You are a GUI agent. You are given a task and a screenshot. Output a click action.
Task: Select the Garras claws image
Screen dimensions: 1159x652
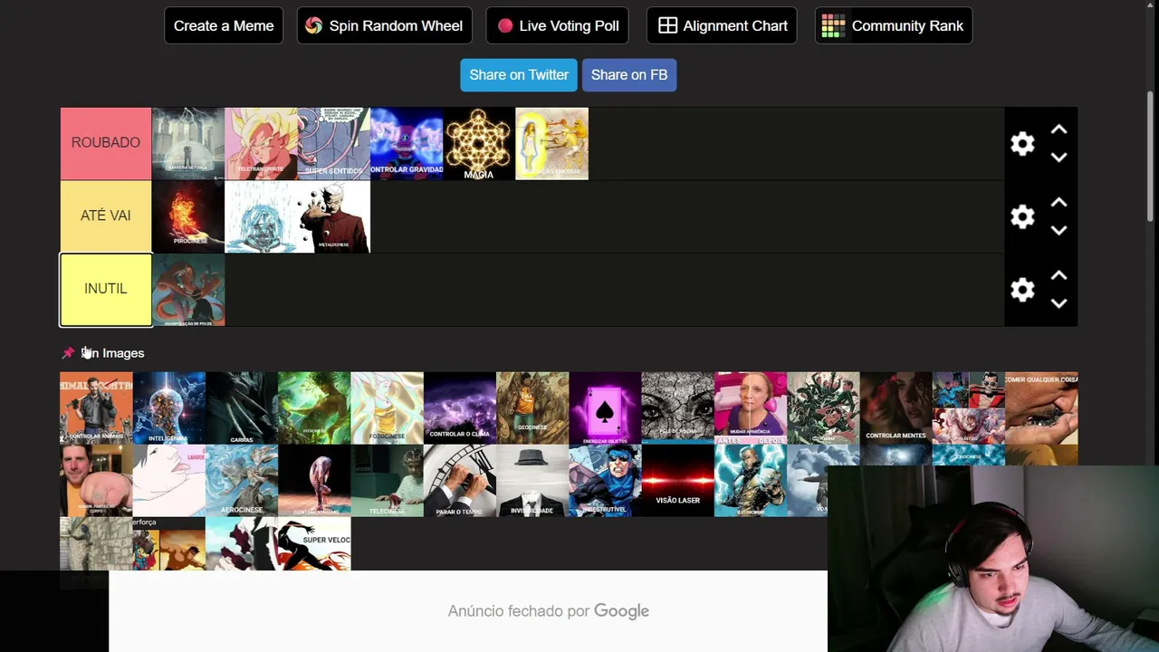(x=242, y=407)
